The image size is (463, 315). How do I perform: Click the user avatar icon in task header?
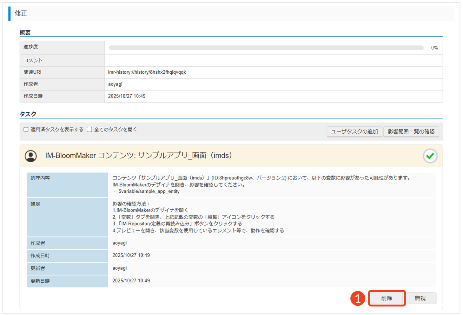pos(31,156)
